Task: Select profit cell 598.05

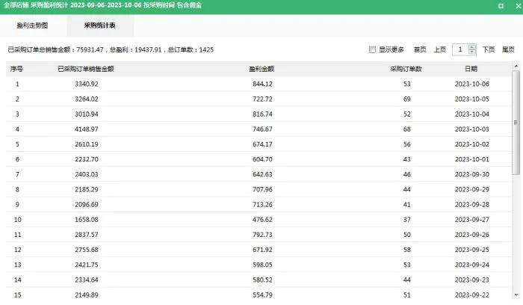Action: coord(262,265)
